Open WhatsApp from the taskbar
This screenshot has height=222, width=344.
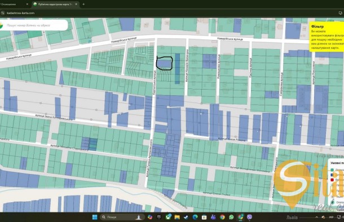click(231, 217)
